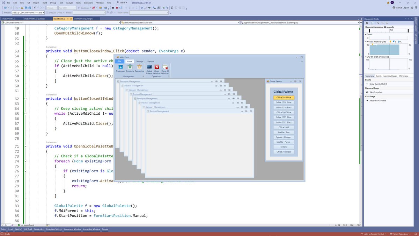Viewport: 419px width, 236px height.
Task: Click the Close All Windows ribbon icon
Action: point(165,67)
